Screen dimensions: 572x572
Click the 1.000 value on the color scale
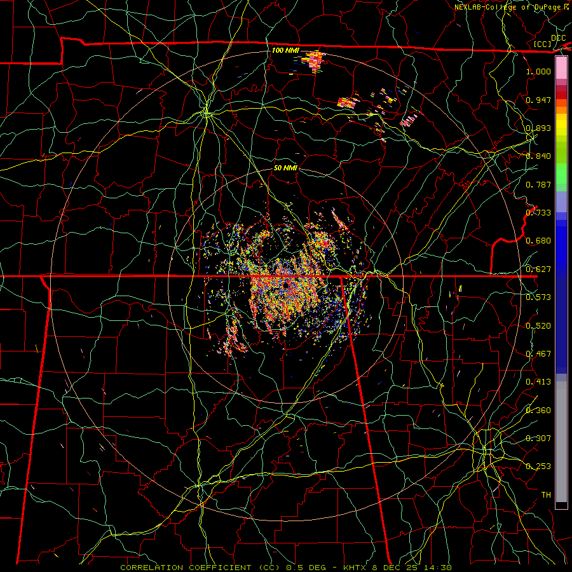point(538,71)
